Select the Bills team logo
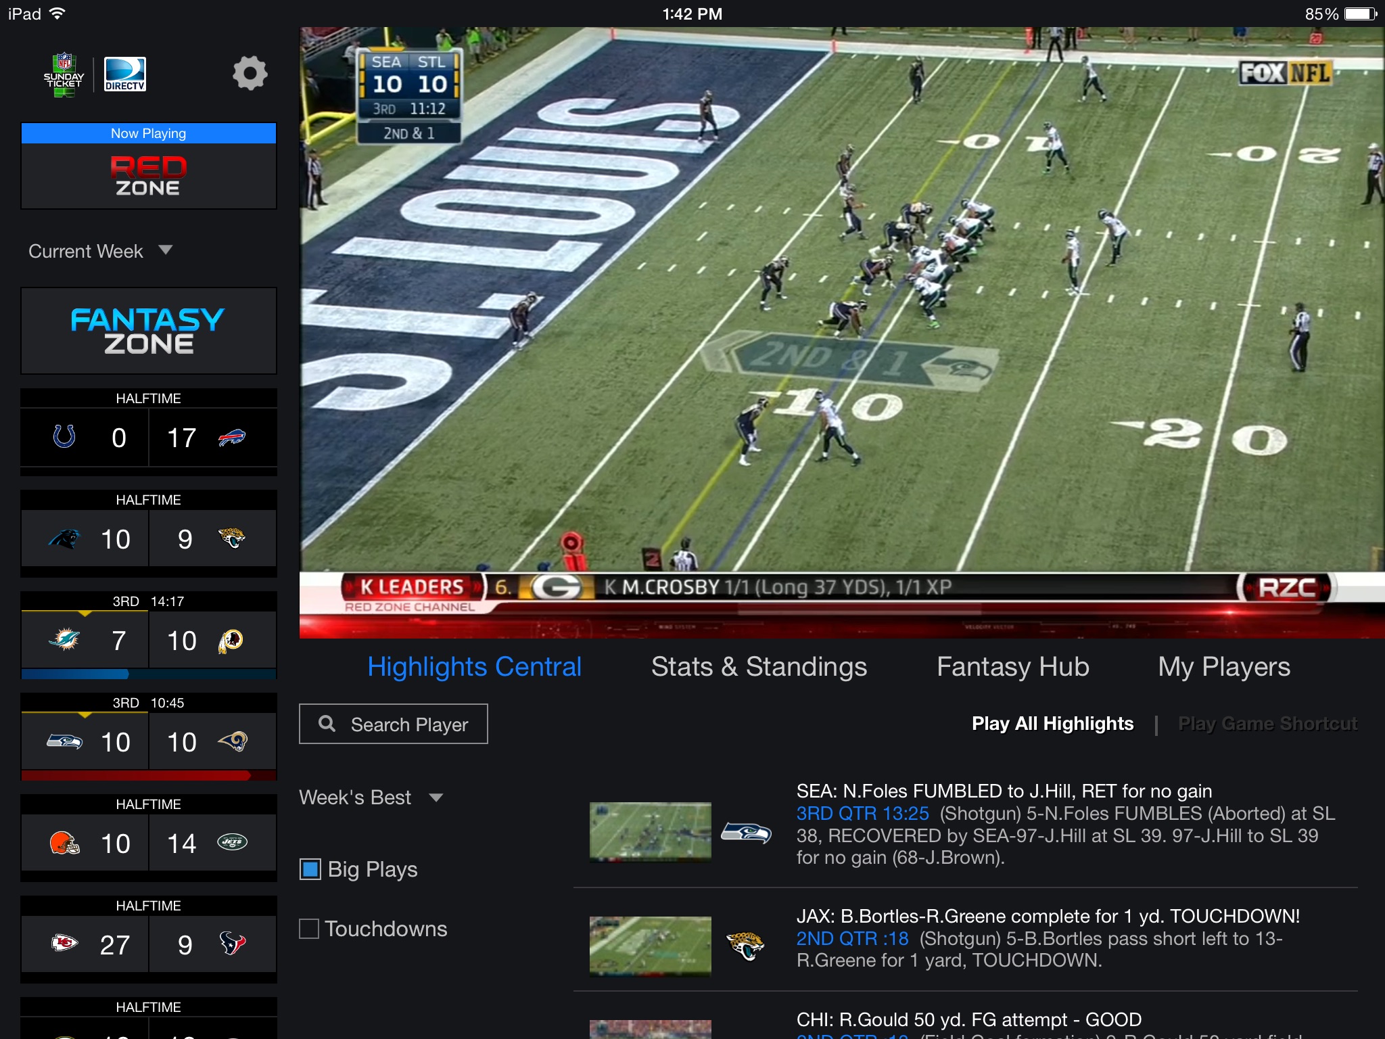The height and width of the screenshot is (1039, 1385). point(232,438)
